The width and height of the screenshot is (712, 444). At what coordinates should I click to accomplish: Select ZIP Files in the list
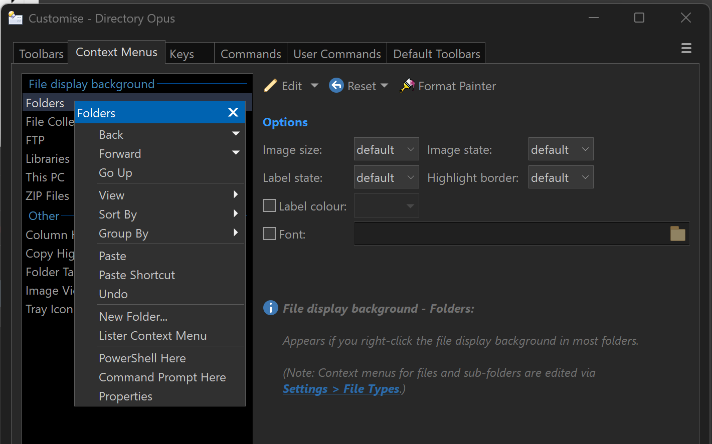[48, 196]
